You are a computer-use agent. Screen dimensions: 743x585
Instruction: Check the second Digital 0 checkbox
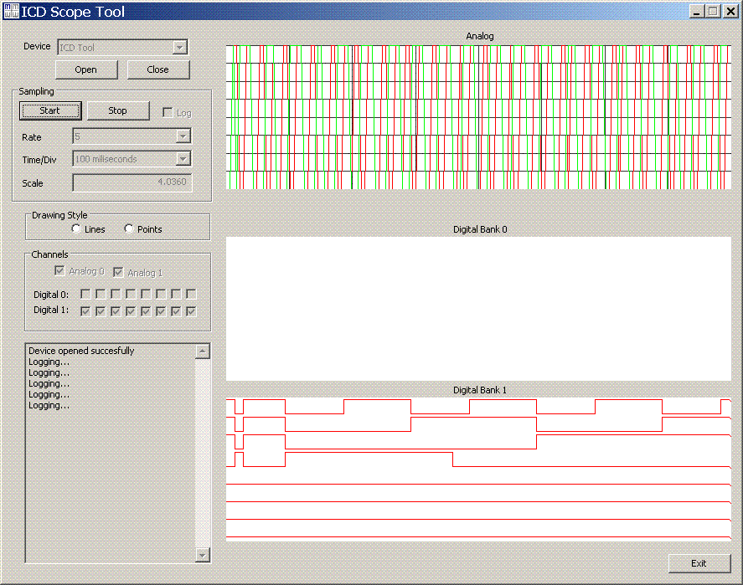click(101, 294)
